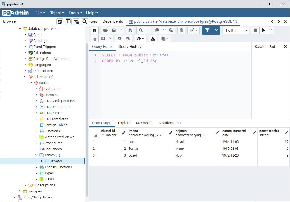This screenshot has width=290, height=202.
Task: Click the Delete row trash icon
Action: pyautogui.click(x=181, y=30)
